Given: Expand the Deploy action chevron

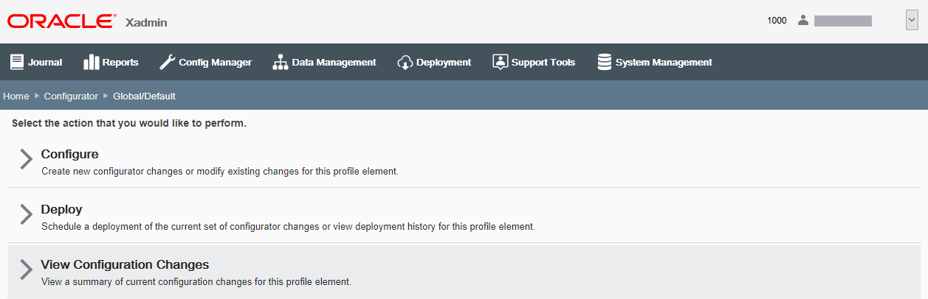Looking at the screenshot, I should click(27, 214).
